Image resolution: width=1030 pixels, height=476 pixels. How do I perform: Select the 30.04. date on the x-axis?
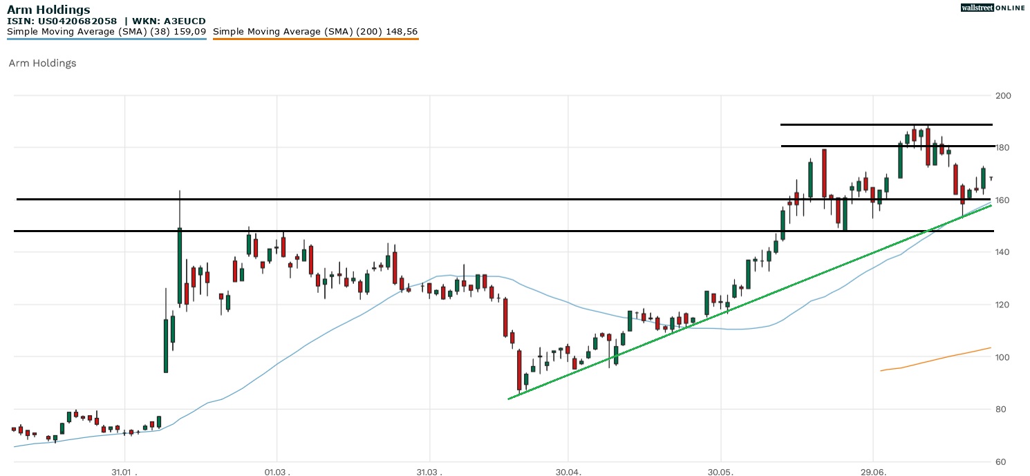(568, 472)
